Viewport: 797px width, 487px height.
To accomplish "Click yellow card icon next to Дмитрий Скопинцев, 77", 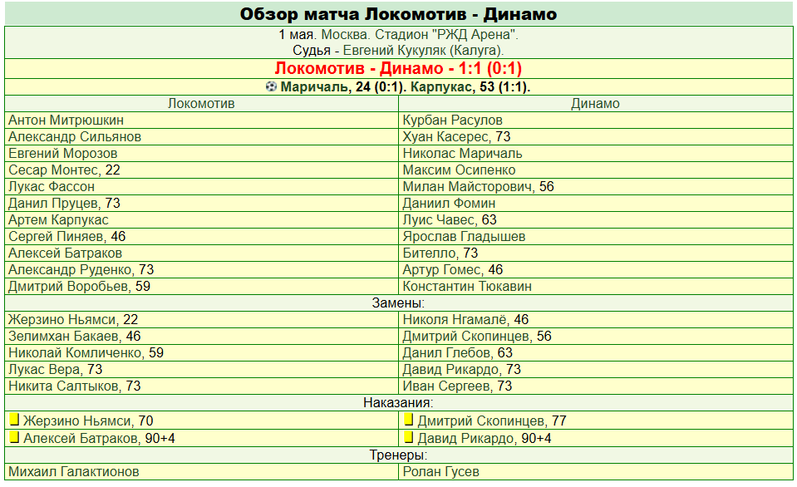I will click(x=408, y=420).
